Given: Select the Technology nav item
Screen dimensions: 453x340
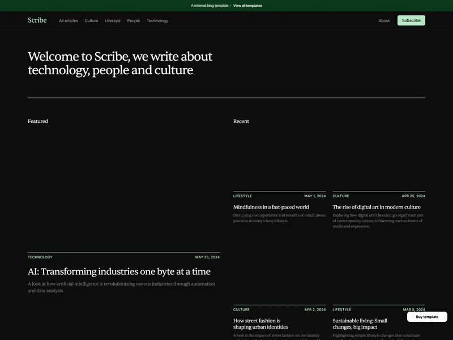Looking at the screenshot, I should click(x=157, y=21).
